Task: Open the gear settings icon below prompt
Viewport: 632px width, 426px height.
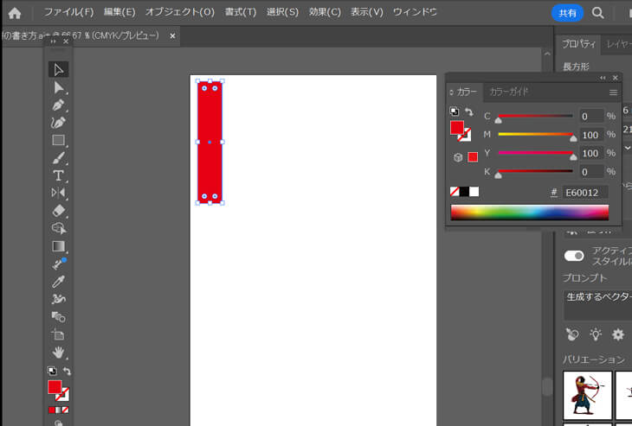Action: (x=618, y=334)
